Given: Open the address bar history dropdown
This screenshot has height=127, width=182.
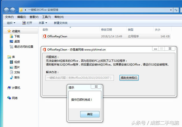Looking at the screenshot, I should click(x=171, y=10).
